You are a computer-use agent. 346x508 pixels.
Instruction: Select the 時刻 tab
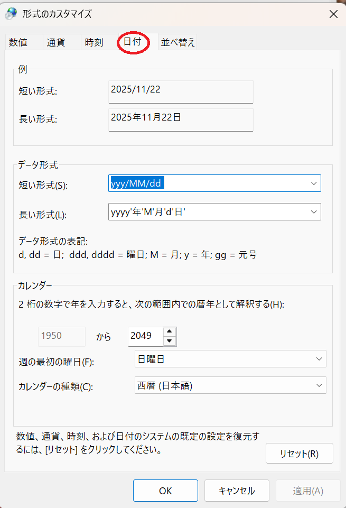coord(93,42)
